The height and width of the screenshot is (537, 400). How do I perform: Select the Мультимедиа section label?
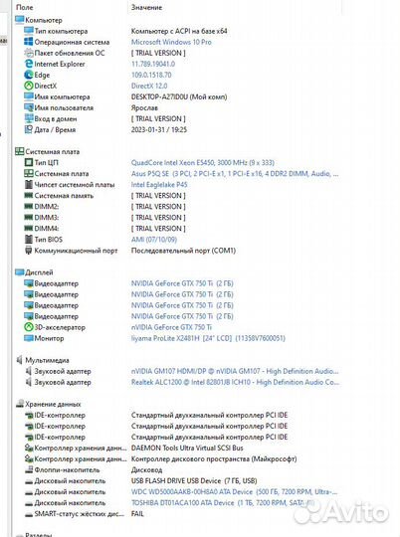click(47, 360)
